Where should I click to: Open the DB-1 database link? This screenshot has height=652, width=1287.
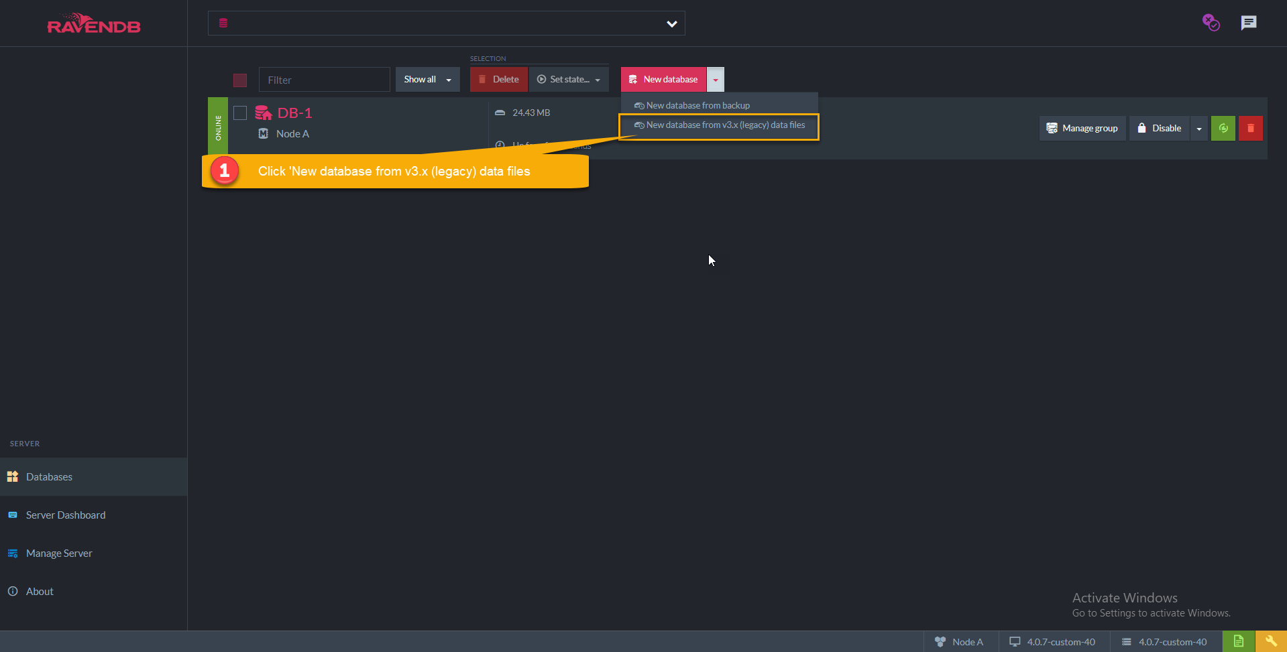[294, 113]
